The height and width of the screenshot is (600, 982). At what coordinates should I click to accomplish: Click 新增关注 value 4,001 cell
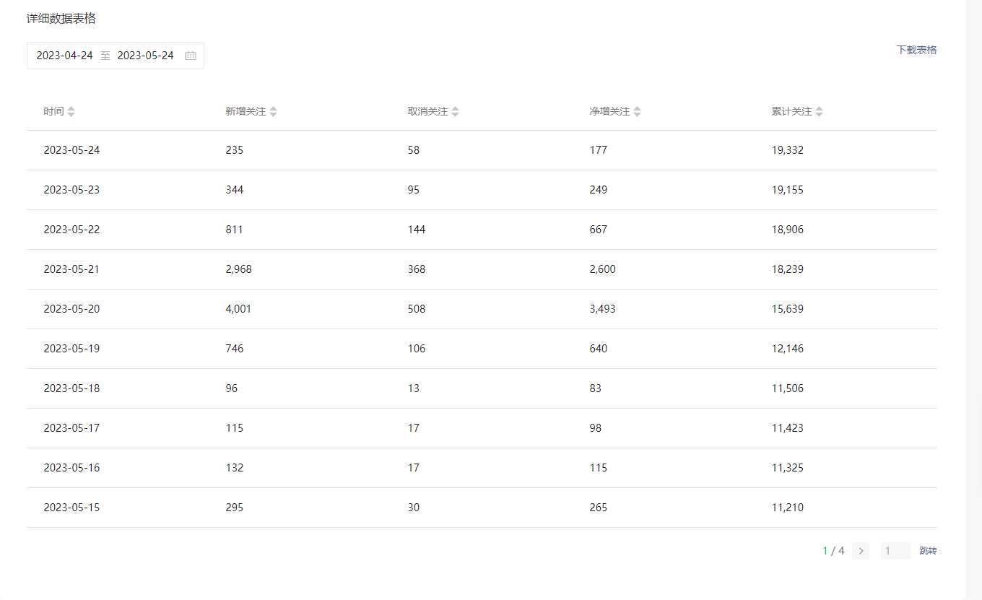(238, 309)
